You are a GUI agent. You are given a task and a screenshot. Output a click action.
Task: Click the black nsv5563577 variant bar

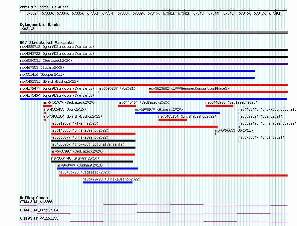coord(93,141)
